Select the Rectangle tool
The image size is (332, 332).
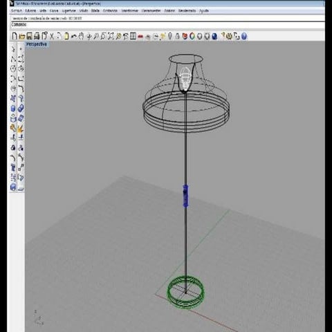click(21, 79)
